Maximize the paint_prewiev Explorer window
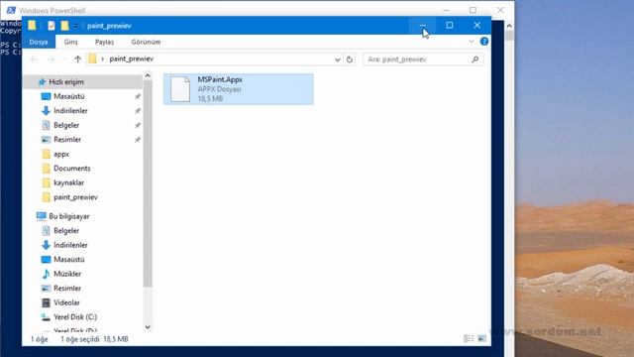This screenshot has width=634, height=357. 449,25
